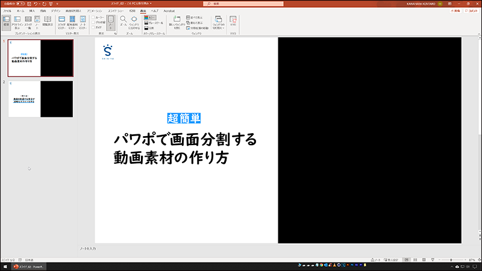Click the 日本語 language indicator in status bar

click(x=29, y=260)
